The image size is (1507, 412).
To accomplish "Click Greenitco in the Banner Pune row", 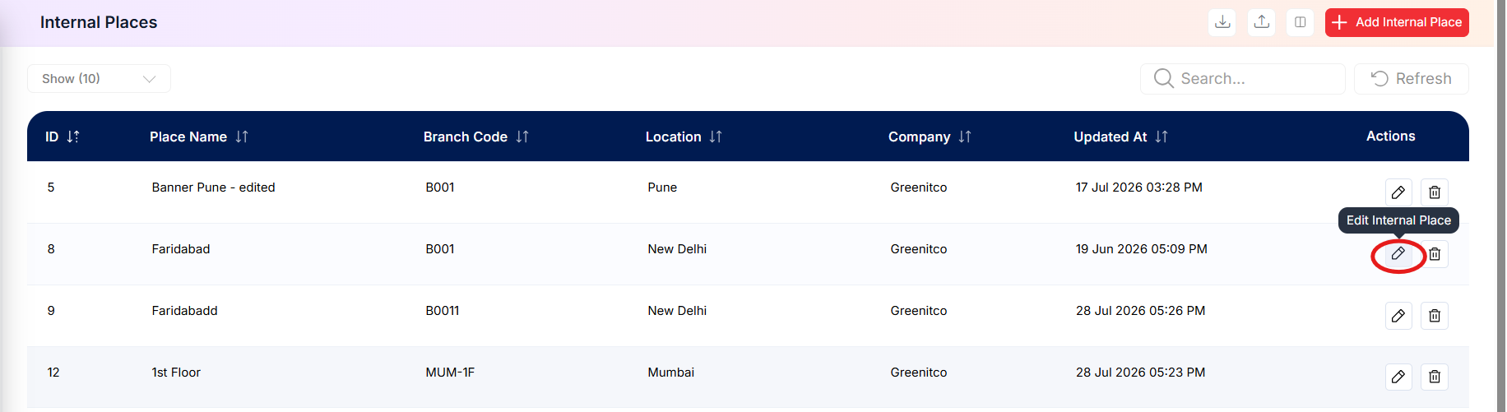I will [918, 187].
